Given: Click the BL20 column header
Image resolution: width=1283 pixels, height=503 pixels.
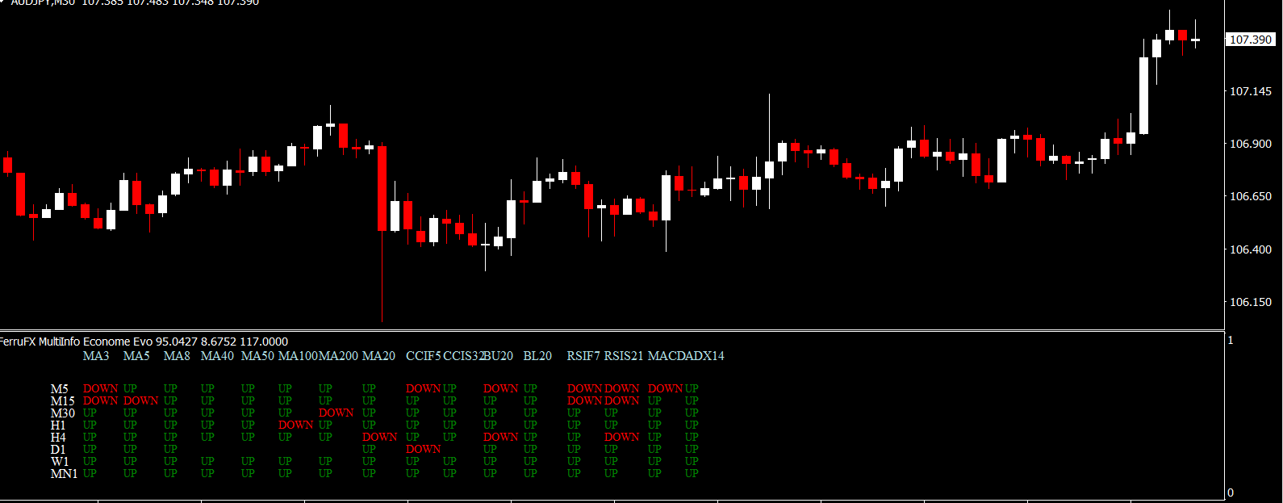Looking at the screenshot, I should point(537,356).
